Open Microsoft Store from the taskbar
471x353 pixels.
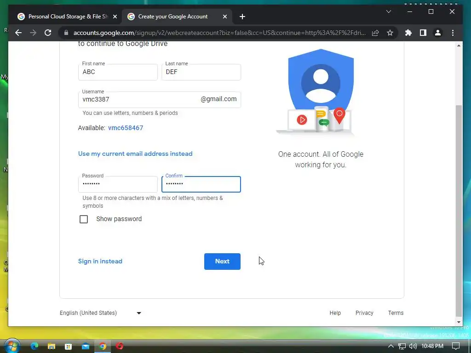pyautogui.click(x=69, y=347)
